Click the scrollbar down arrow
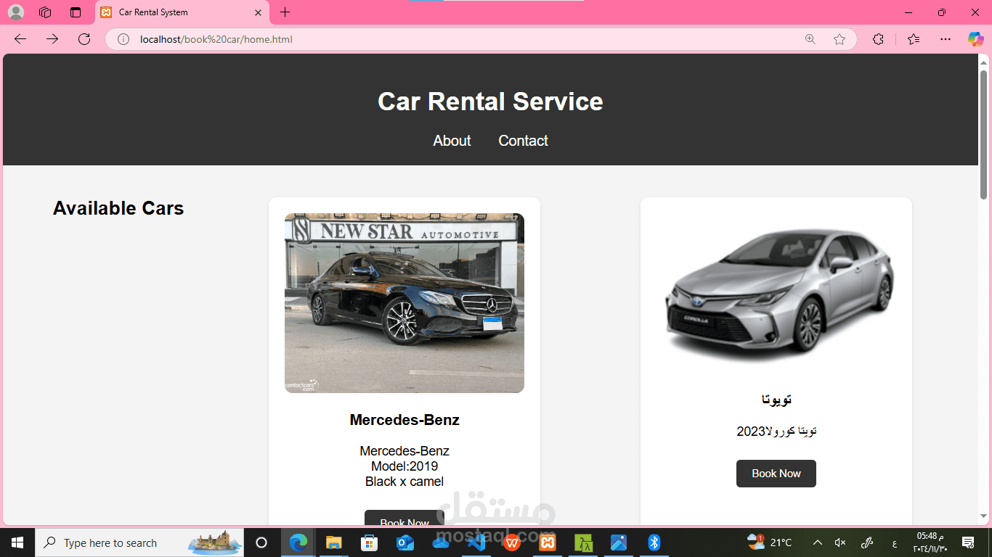Screen dimensions: 992x557 coord(984,516)
